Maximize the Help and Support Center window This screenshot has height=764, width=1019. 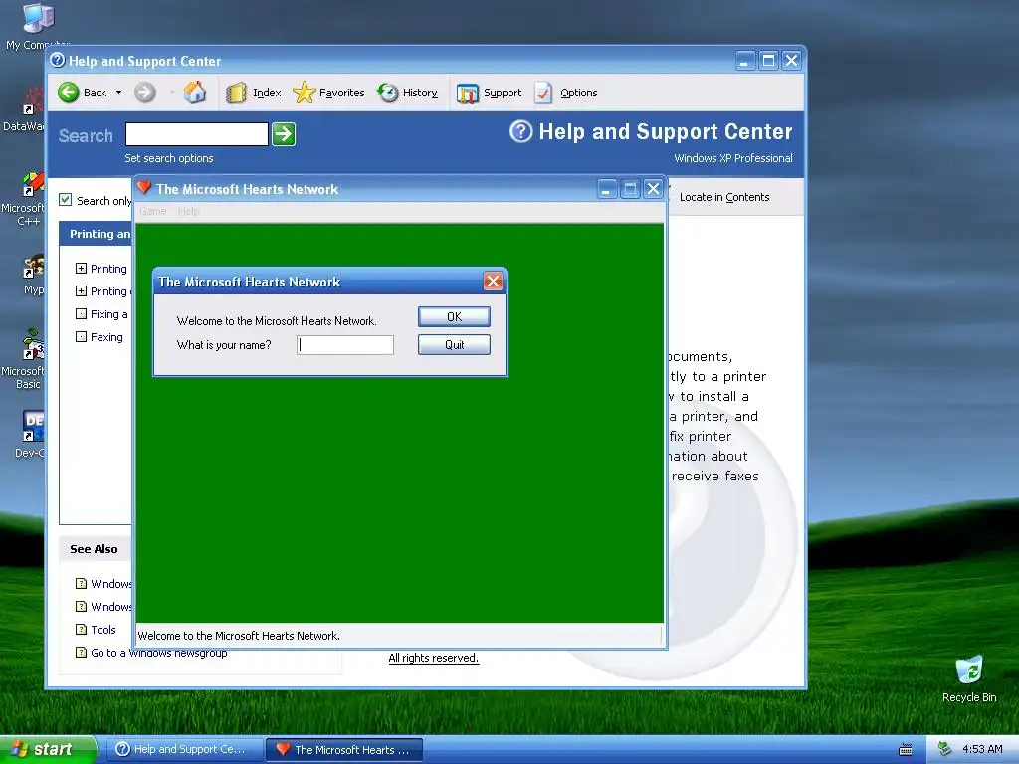768,61
